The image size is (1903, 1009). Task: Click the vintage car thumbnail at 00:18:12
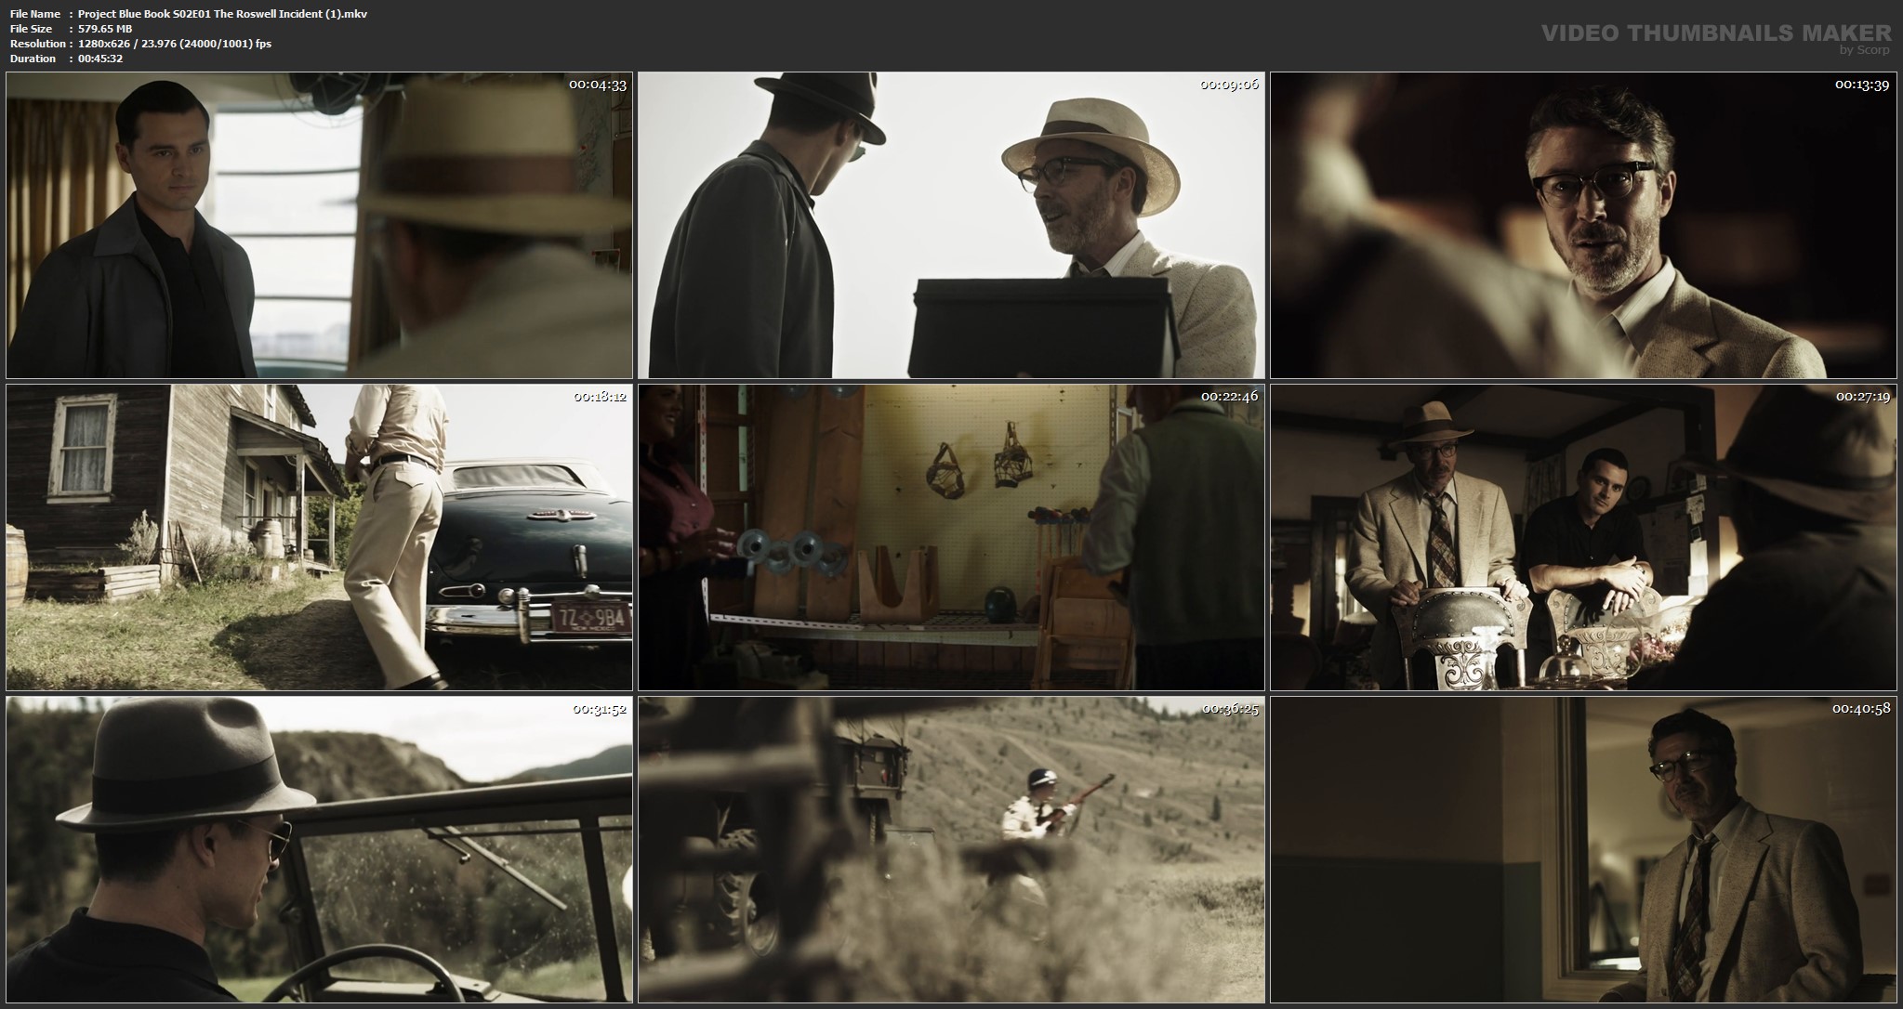coord(319,537)
